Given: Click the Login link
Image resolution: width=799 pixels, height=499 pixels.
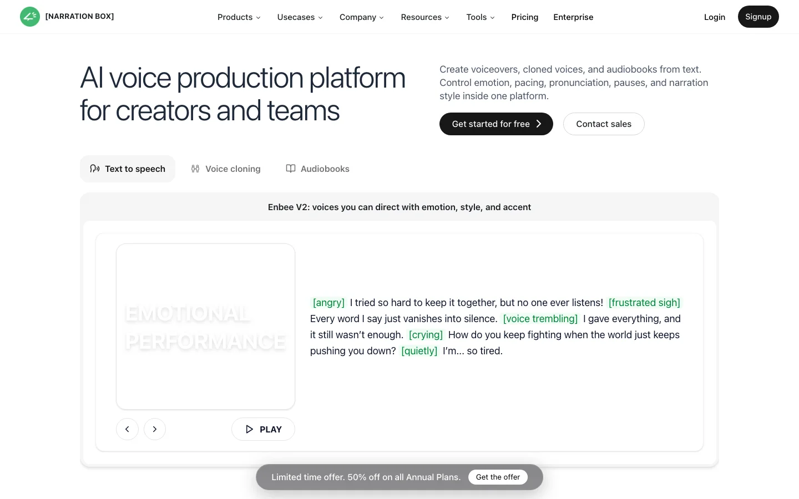Looking at the screenshot, I should click(715, 17).
